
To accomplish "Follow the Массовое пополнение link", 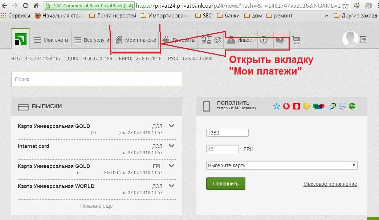I will [330, 184].
